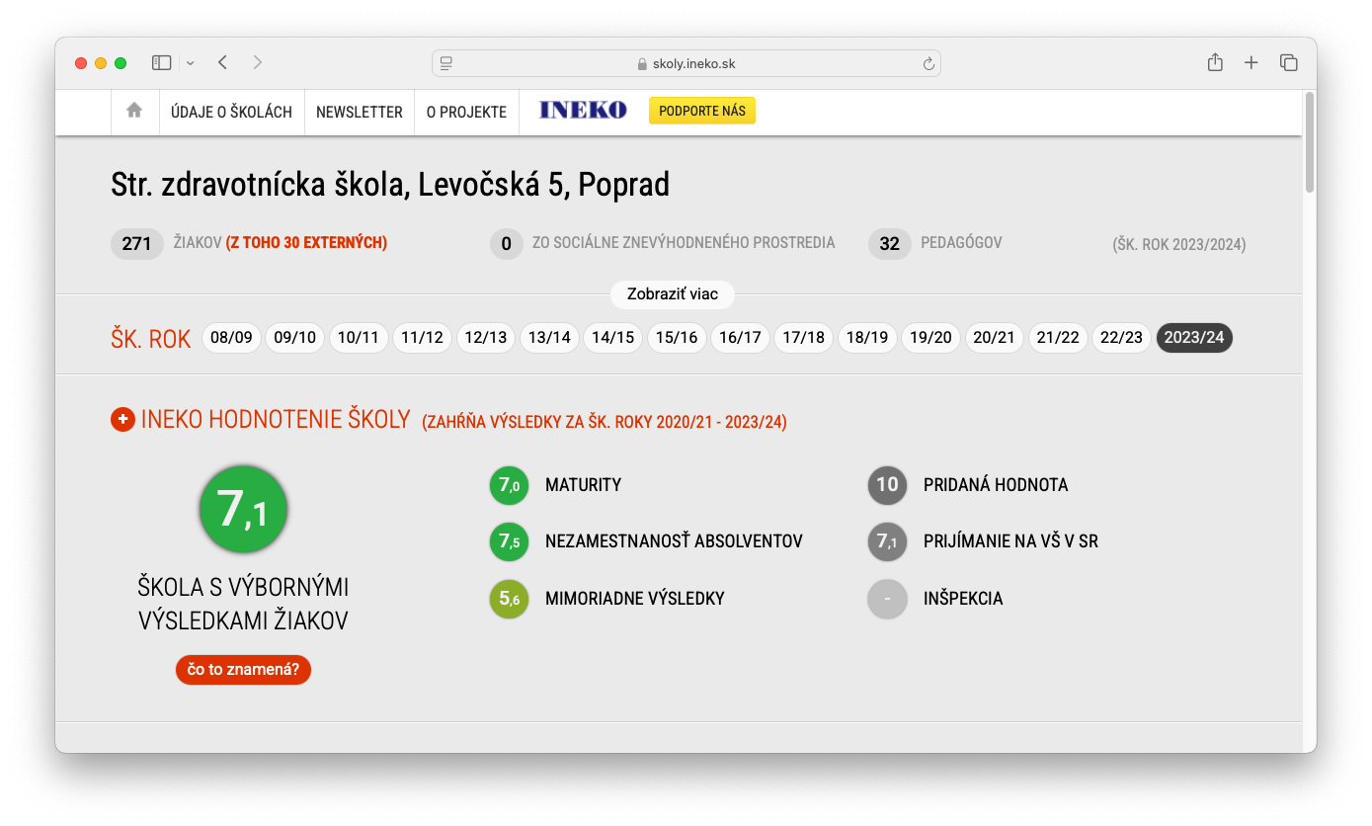Image resolution: width=1372 pixels, height=826 pixels.
Task: Go to the home icon in site navigation
Action: pyautogui.click(x=134, y=111)
